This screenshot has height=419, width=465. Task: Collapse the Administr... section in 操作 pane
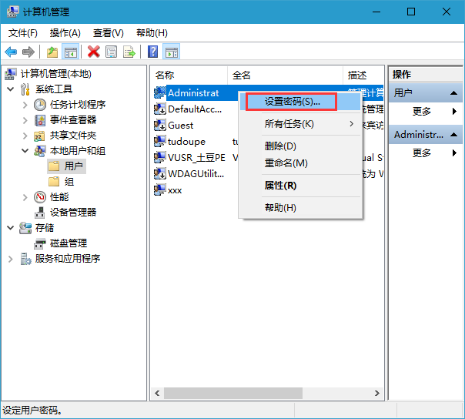pos(453,135)
